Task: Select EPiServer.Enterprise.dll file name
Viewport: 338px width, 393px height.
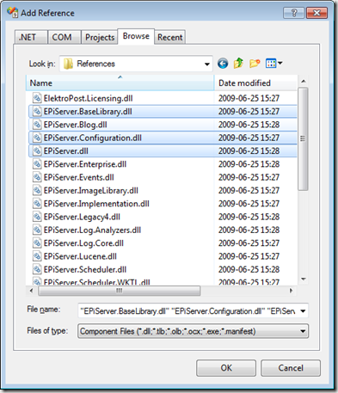Action: [85, 164]
